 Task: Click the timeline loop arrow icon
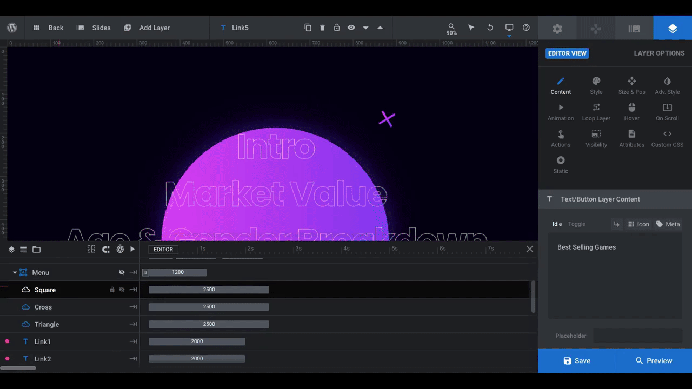point(105,249)
